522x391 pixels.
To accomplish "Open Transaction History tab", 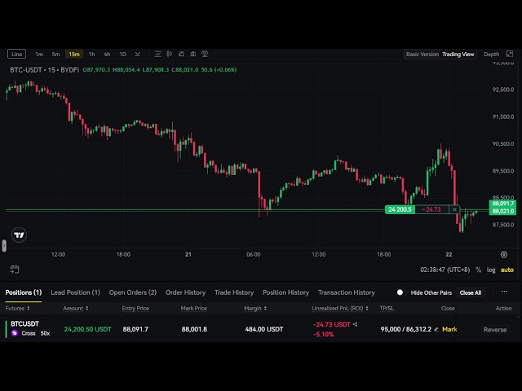I will (347, 292).
